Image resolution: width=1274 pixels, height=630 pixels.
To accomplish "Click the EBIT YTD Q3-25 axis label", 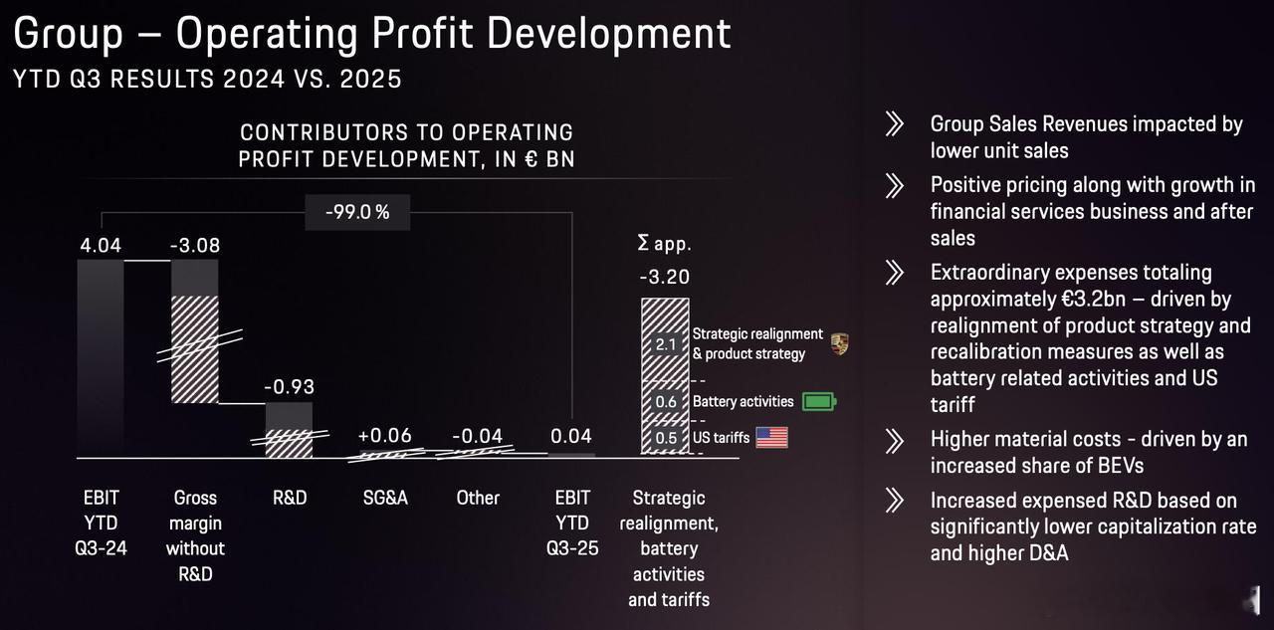I will [x=571, y=523].
